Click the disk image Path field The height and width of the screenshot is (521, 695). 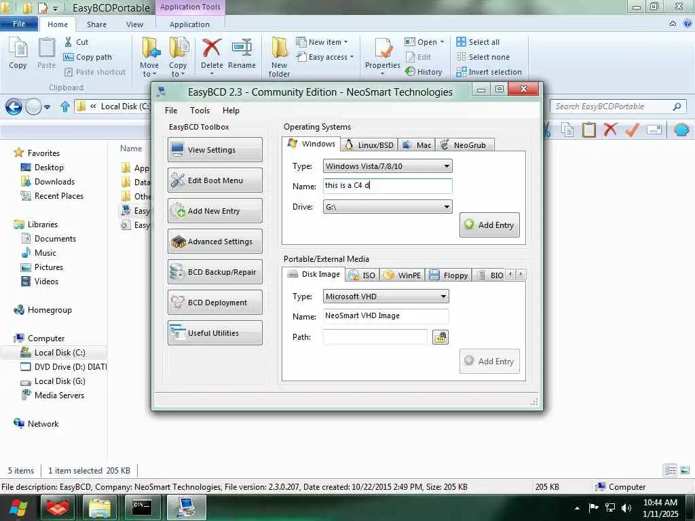tap(375, 337)
